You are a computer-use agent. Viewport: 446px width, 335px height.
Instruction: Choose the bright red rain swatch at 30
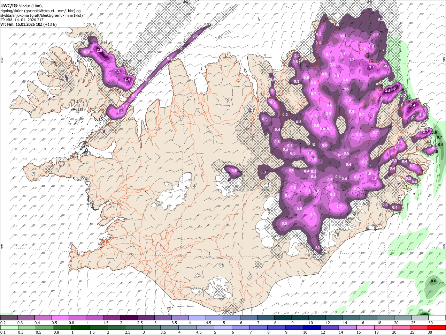[436, 327]
